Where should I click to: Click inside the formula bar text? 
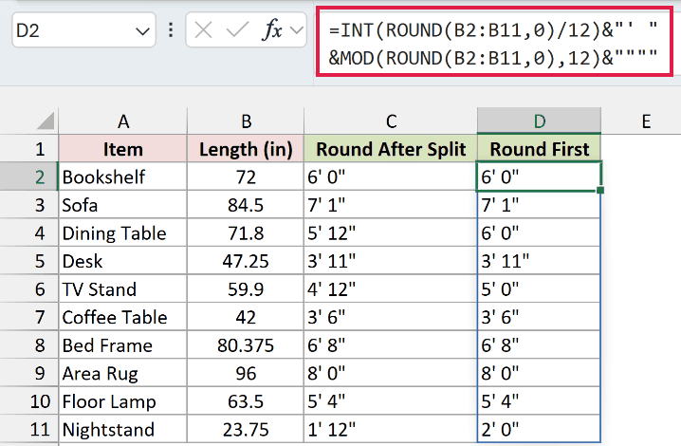[494, 44]
